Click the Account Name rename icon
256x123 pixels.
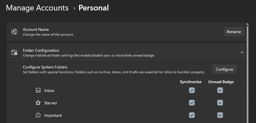coord(14,32)
